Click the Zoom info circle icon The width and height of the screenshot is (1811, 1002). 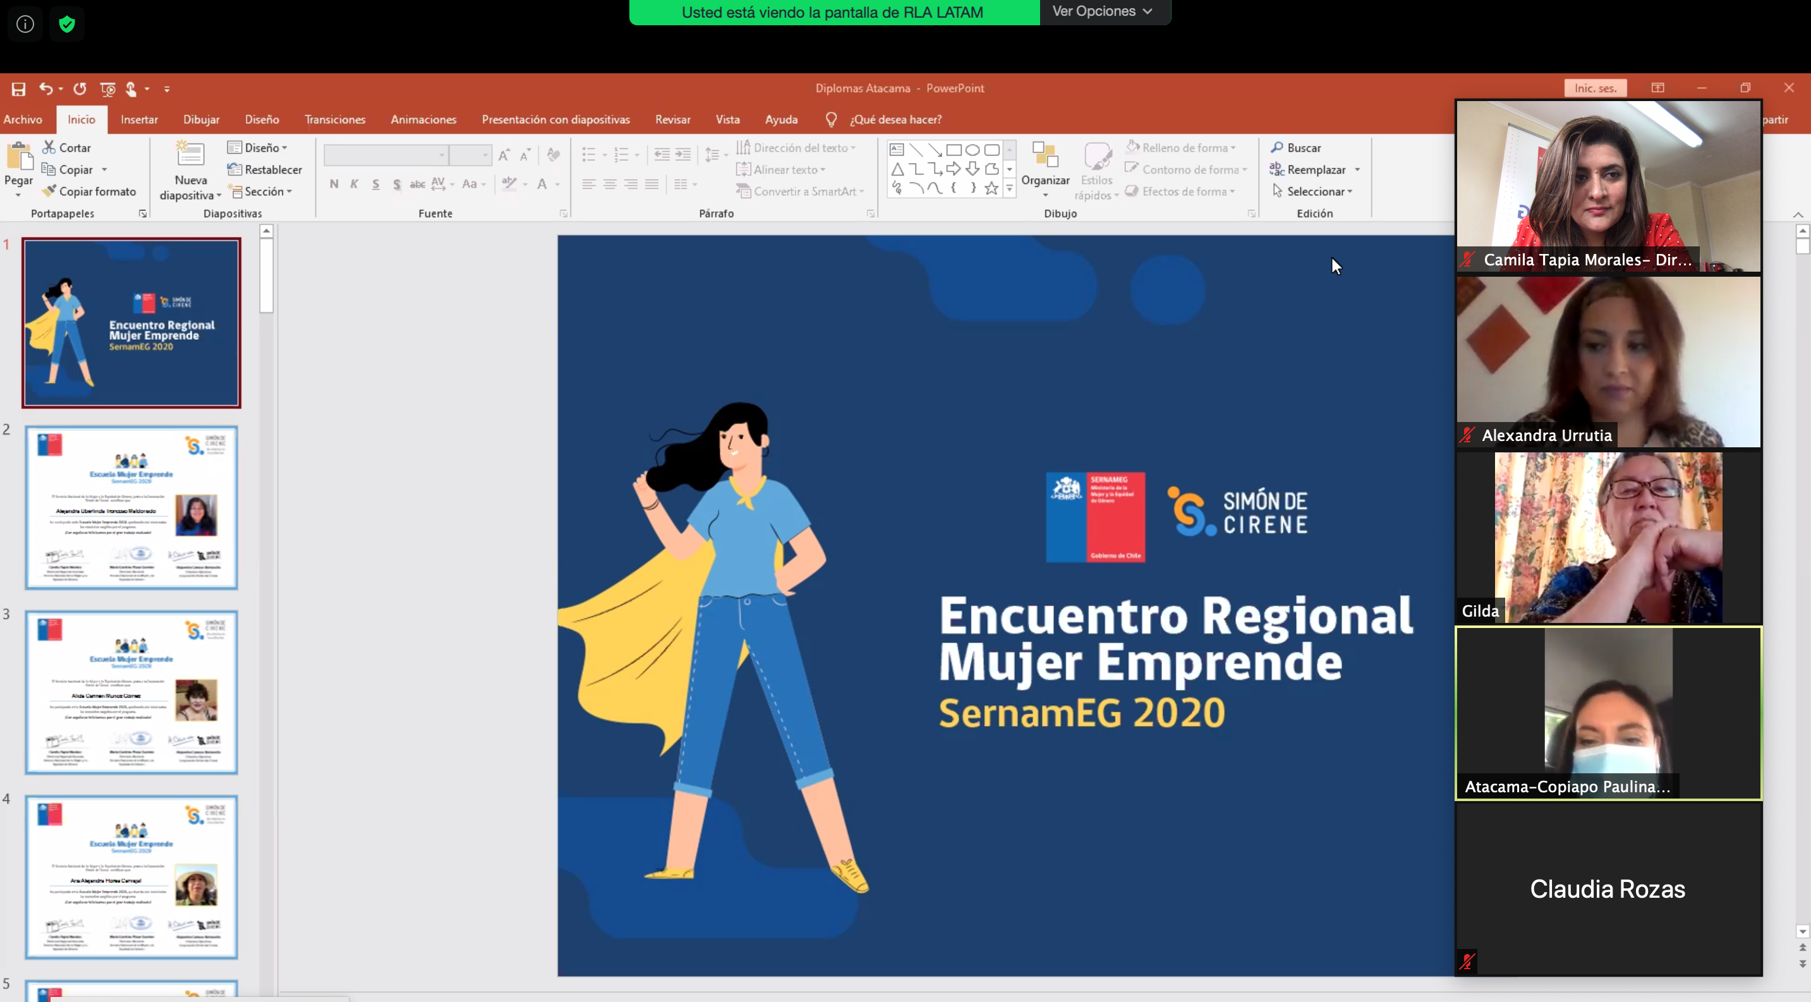coord(25,25)
